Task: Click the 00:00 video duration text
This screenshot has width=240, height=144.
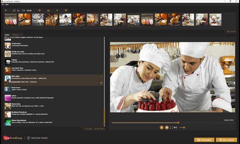Action: tap(29, 10)
